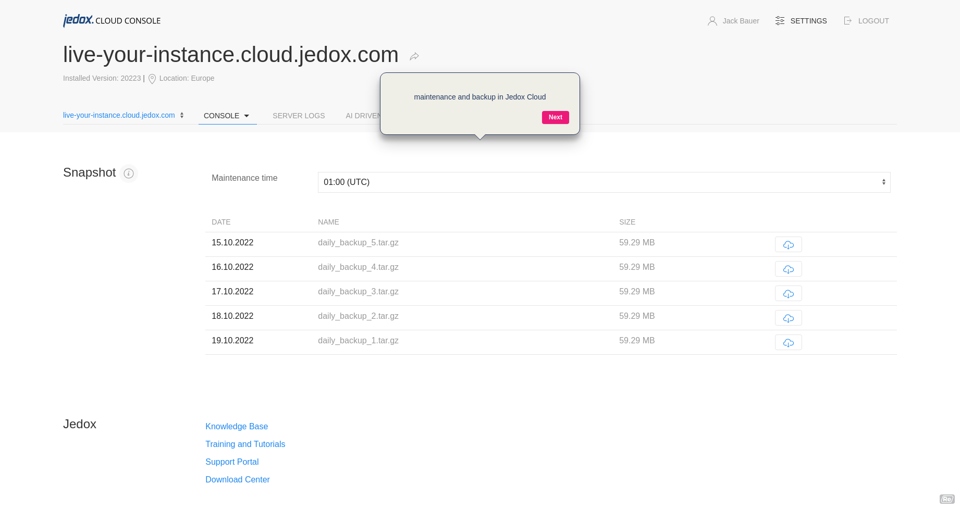Open the Maintenance time dropdown

click(604, 182)
